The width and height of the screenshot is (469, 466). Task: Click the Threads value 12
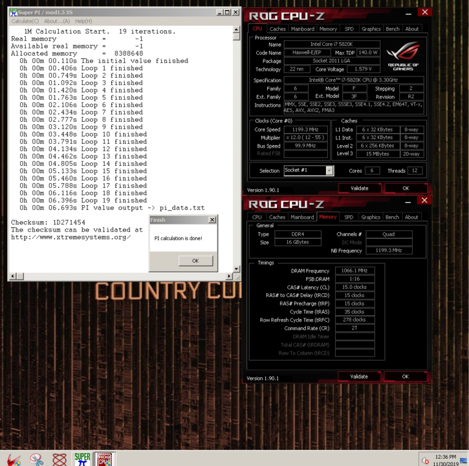coord(415,171)
